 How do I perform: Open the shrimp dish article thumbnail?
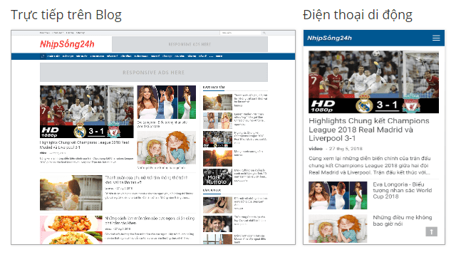(x=71, y=230)
